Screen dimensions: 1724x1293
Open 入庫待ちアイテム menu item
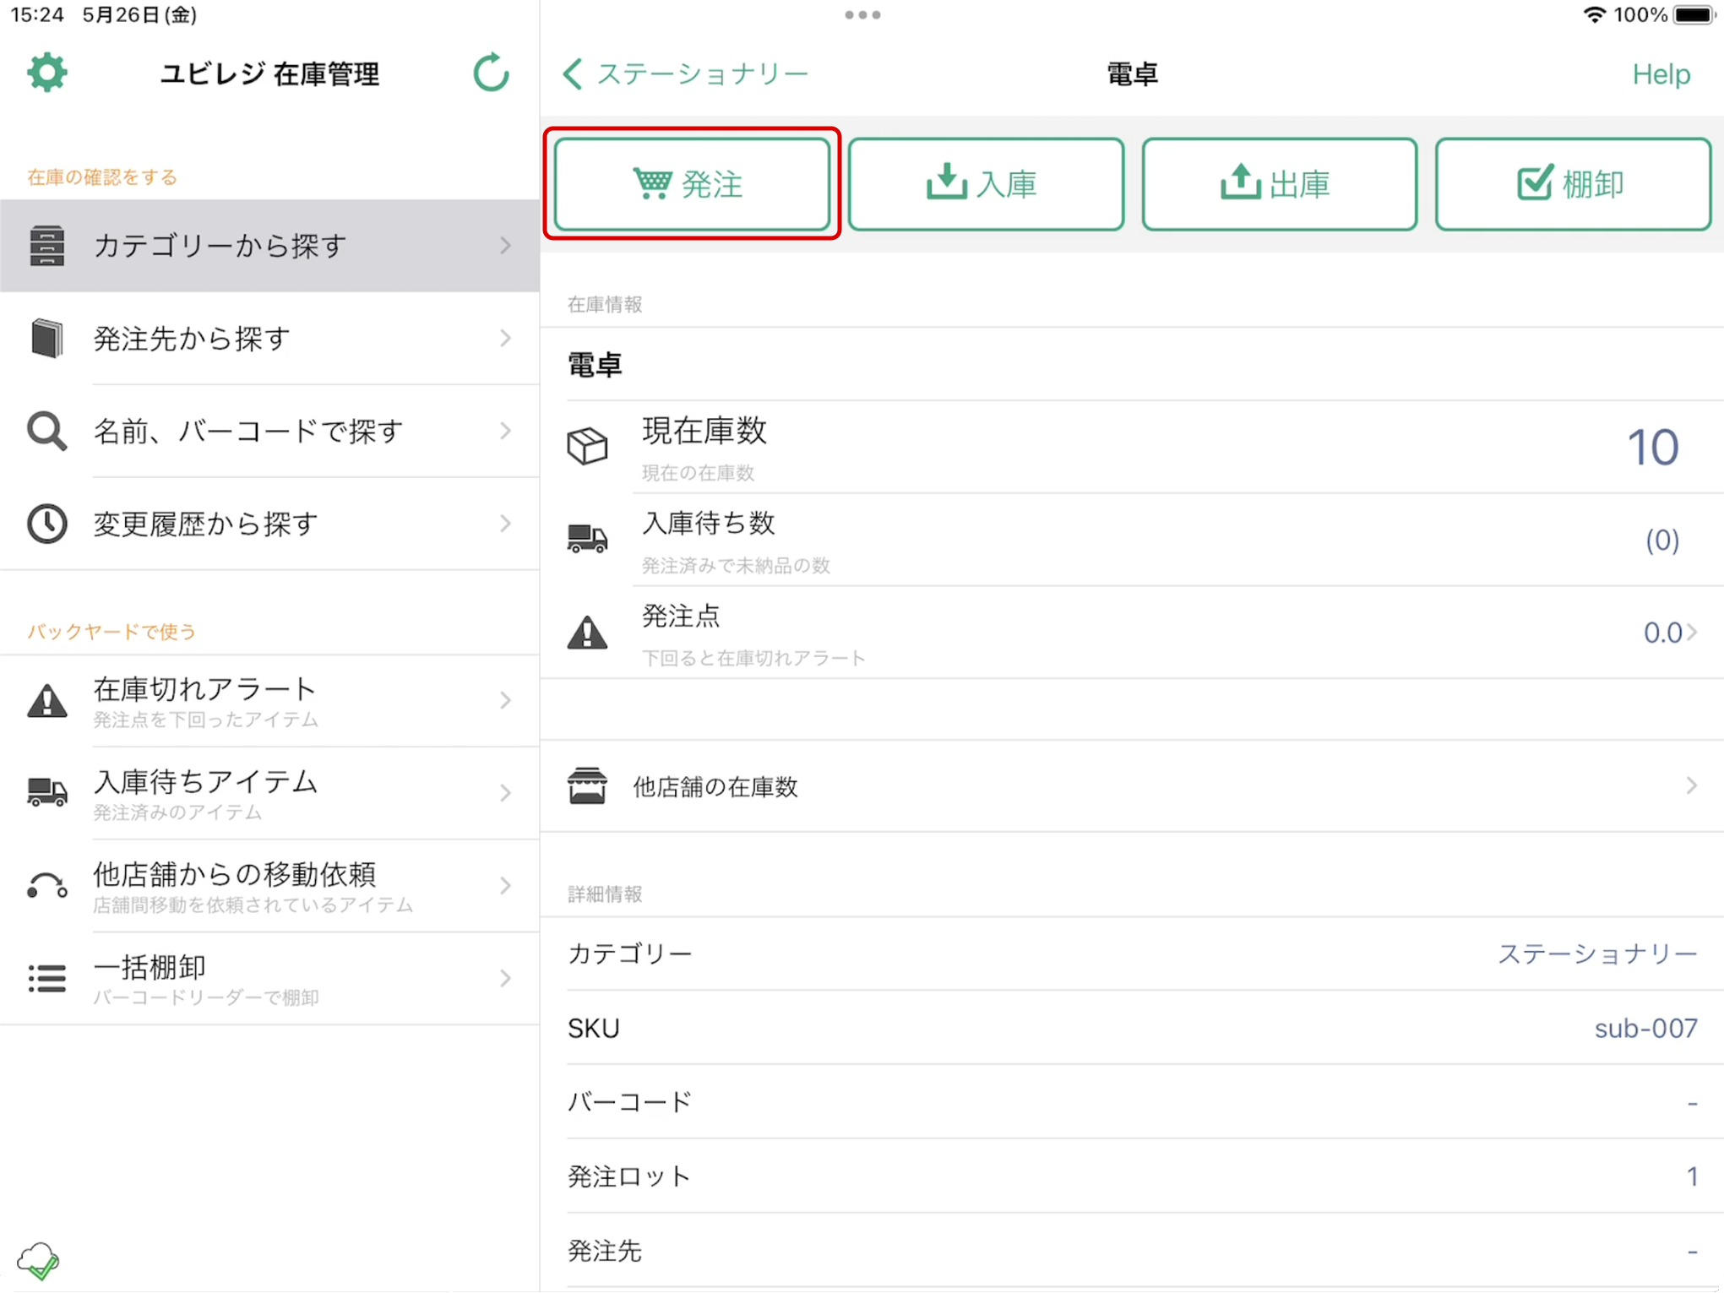(x=270, y=793)
